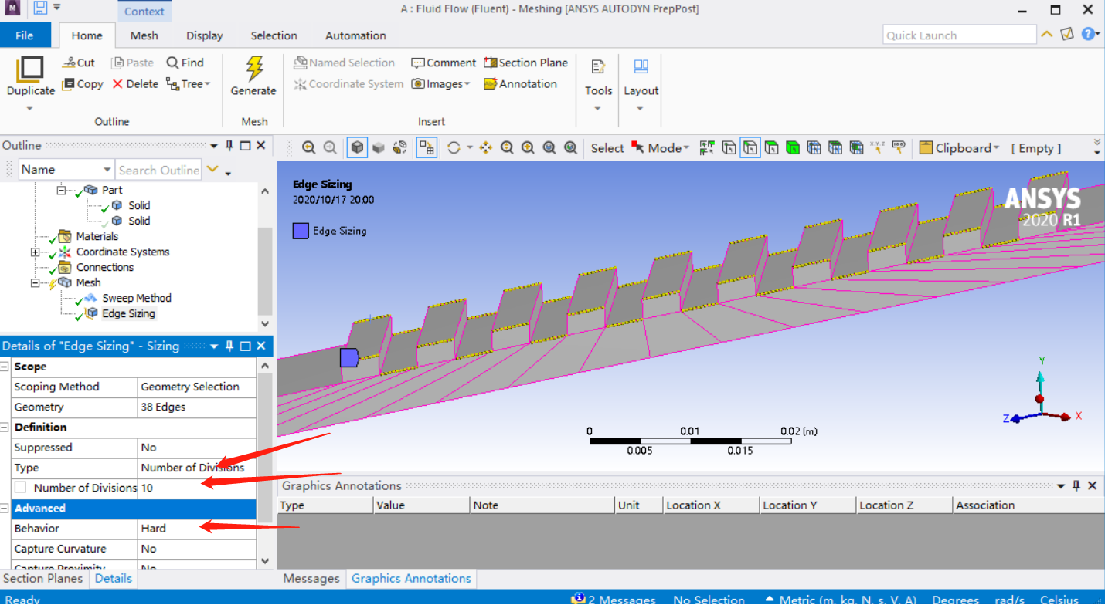The image size is (1105, 605).
Task: Click the help question mark icon
Action: pos(1089,34)
